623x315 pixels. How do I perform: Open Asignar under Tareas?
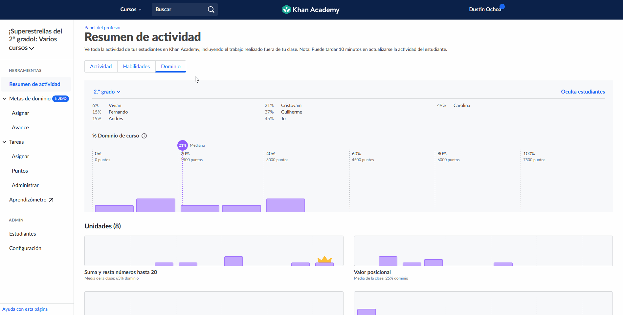(20, 157)
